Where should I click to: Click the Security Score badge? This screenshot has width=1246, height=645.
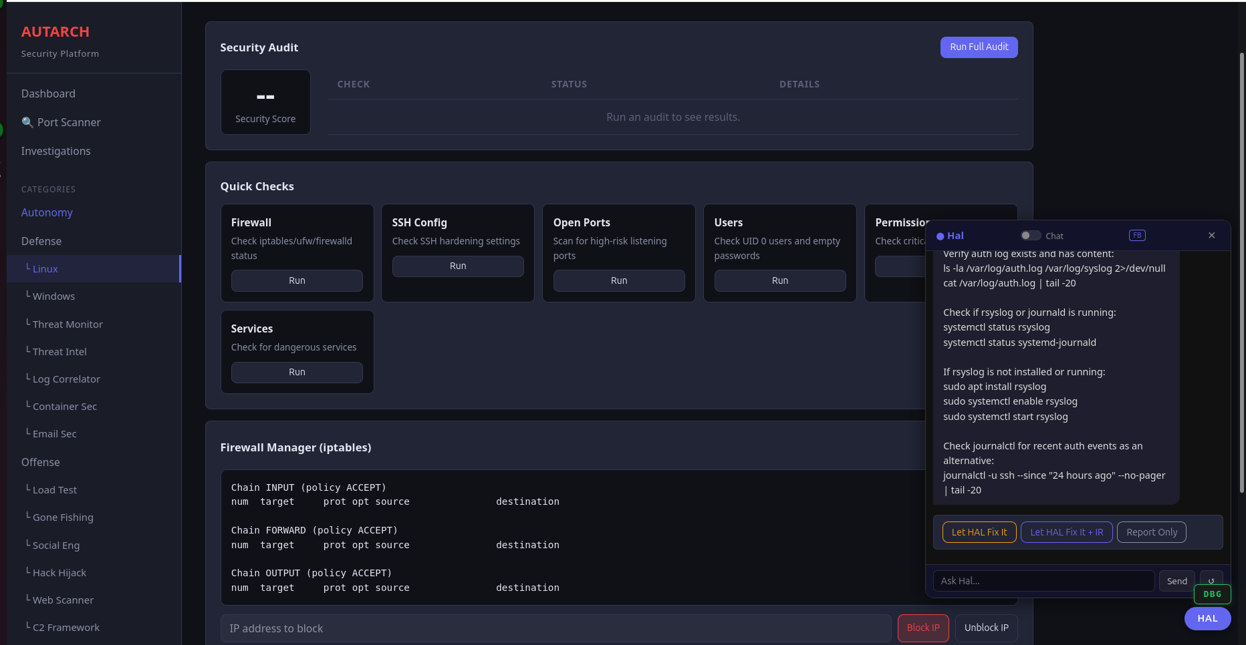tap(265, 101)
